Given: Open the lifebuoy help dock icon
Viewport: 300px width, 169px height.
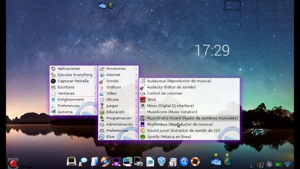Looking at the screenshot, I should (195, 161).
